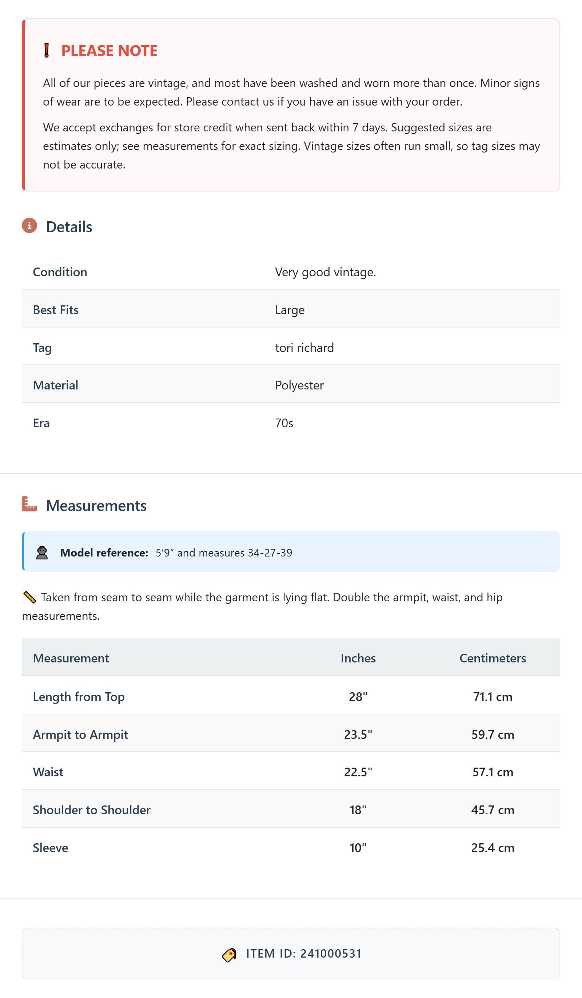
Task: Click the Inches column header
Action: [358, 658]
